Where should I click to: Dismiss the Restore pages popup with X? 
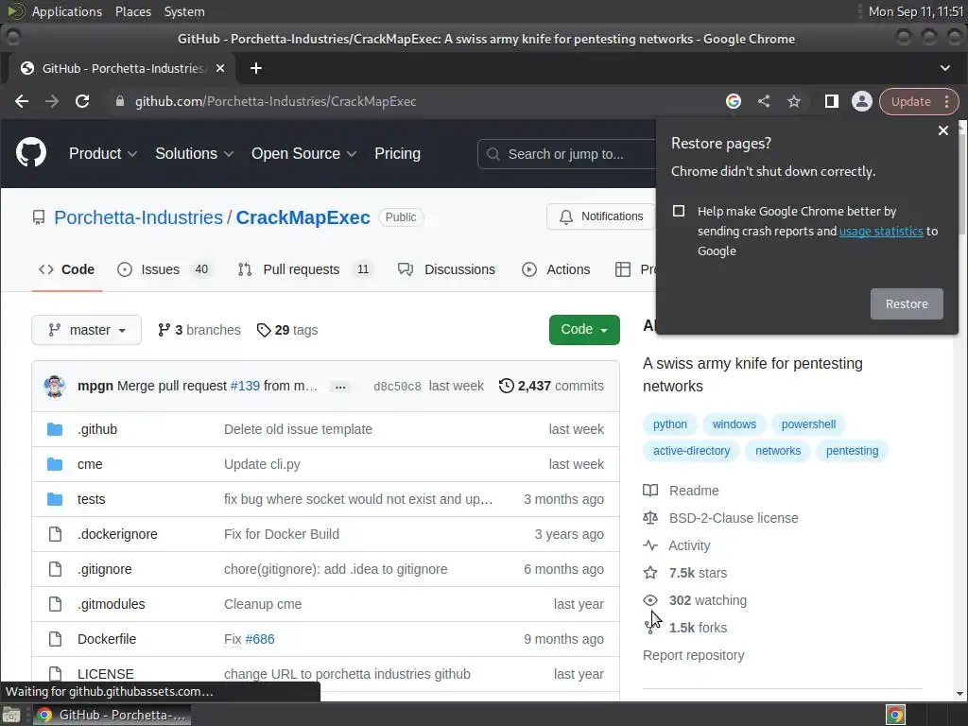pyautogui.click(x=943, y=130)
